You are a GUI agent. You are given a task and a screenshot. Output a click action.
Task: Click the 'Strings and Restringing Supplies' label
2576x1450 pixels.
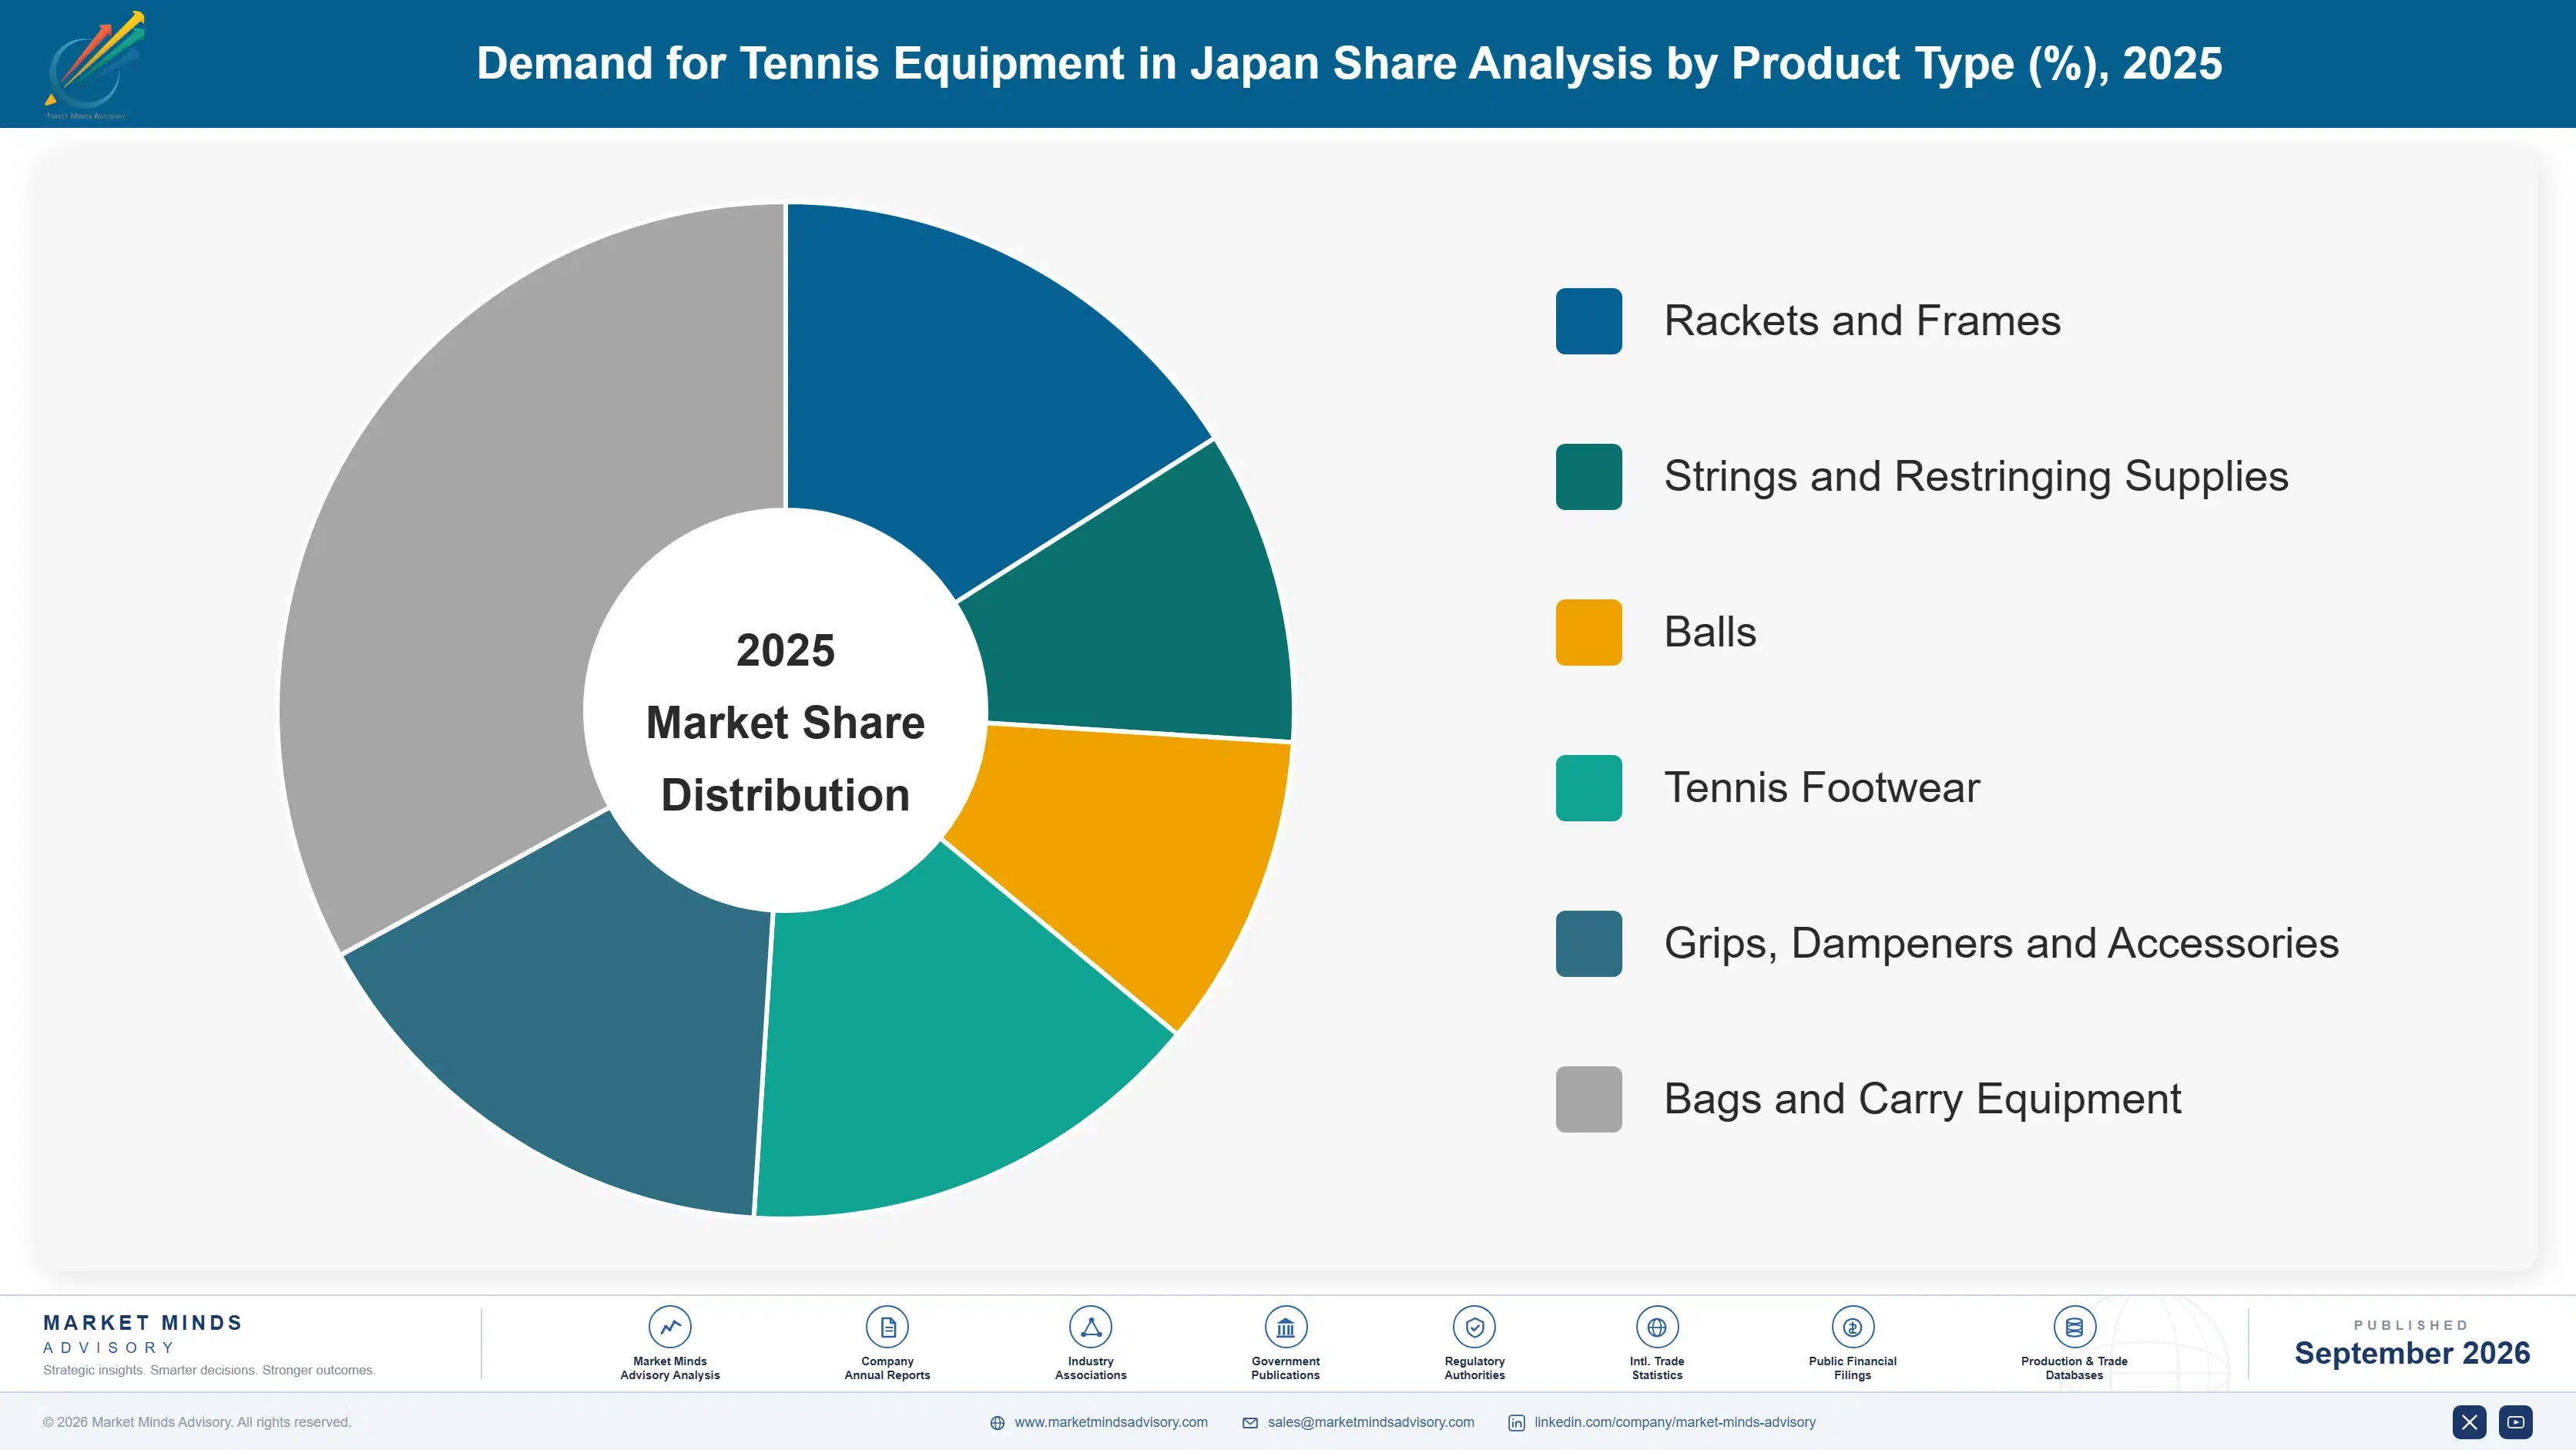pyautogui.click(x=1976, y=477)
